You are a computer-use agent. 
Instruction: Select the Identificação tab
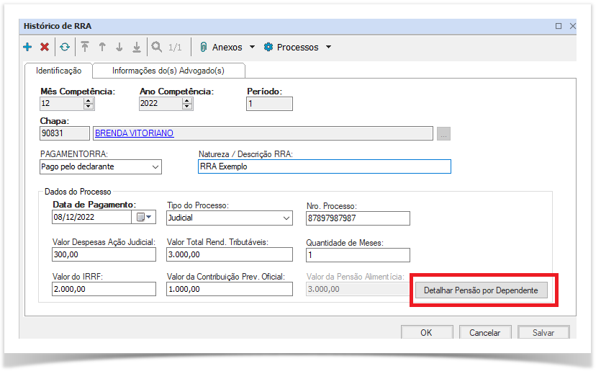click(58, 71)
